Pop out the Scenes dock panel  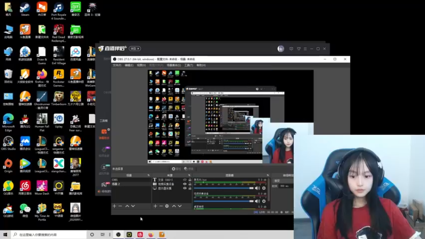[149, 175]
